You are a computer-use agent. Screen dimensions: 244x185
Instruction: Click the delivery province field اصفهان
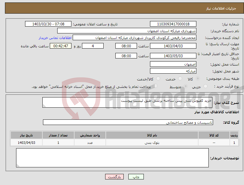click(x=173, y=64)
